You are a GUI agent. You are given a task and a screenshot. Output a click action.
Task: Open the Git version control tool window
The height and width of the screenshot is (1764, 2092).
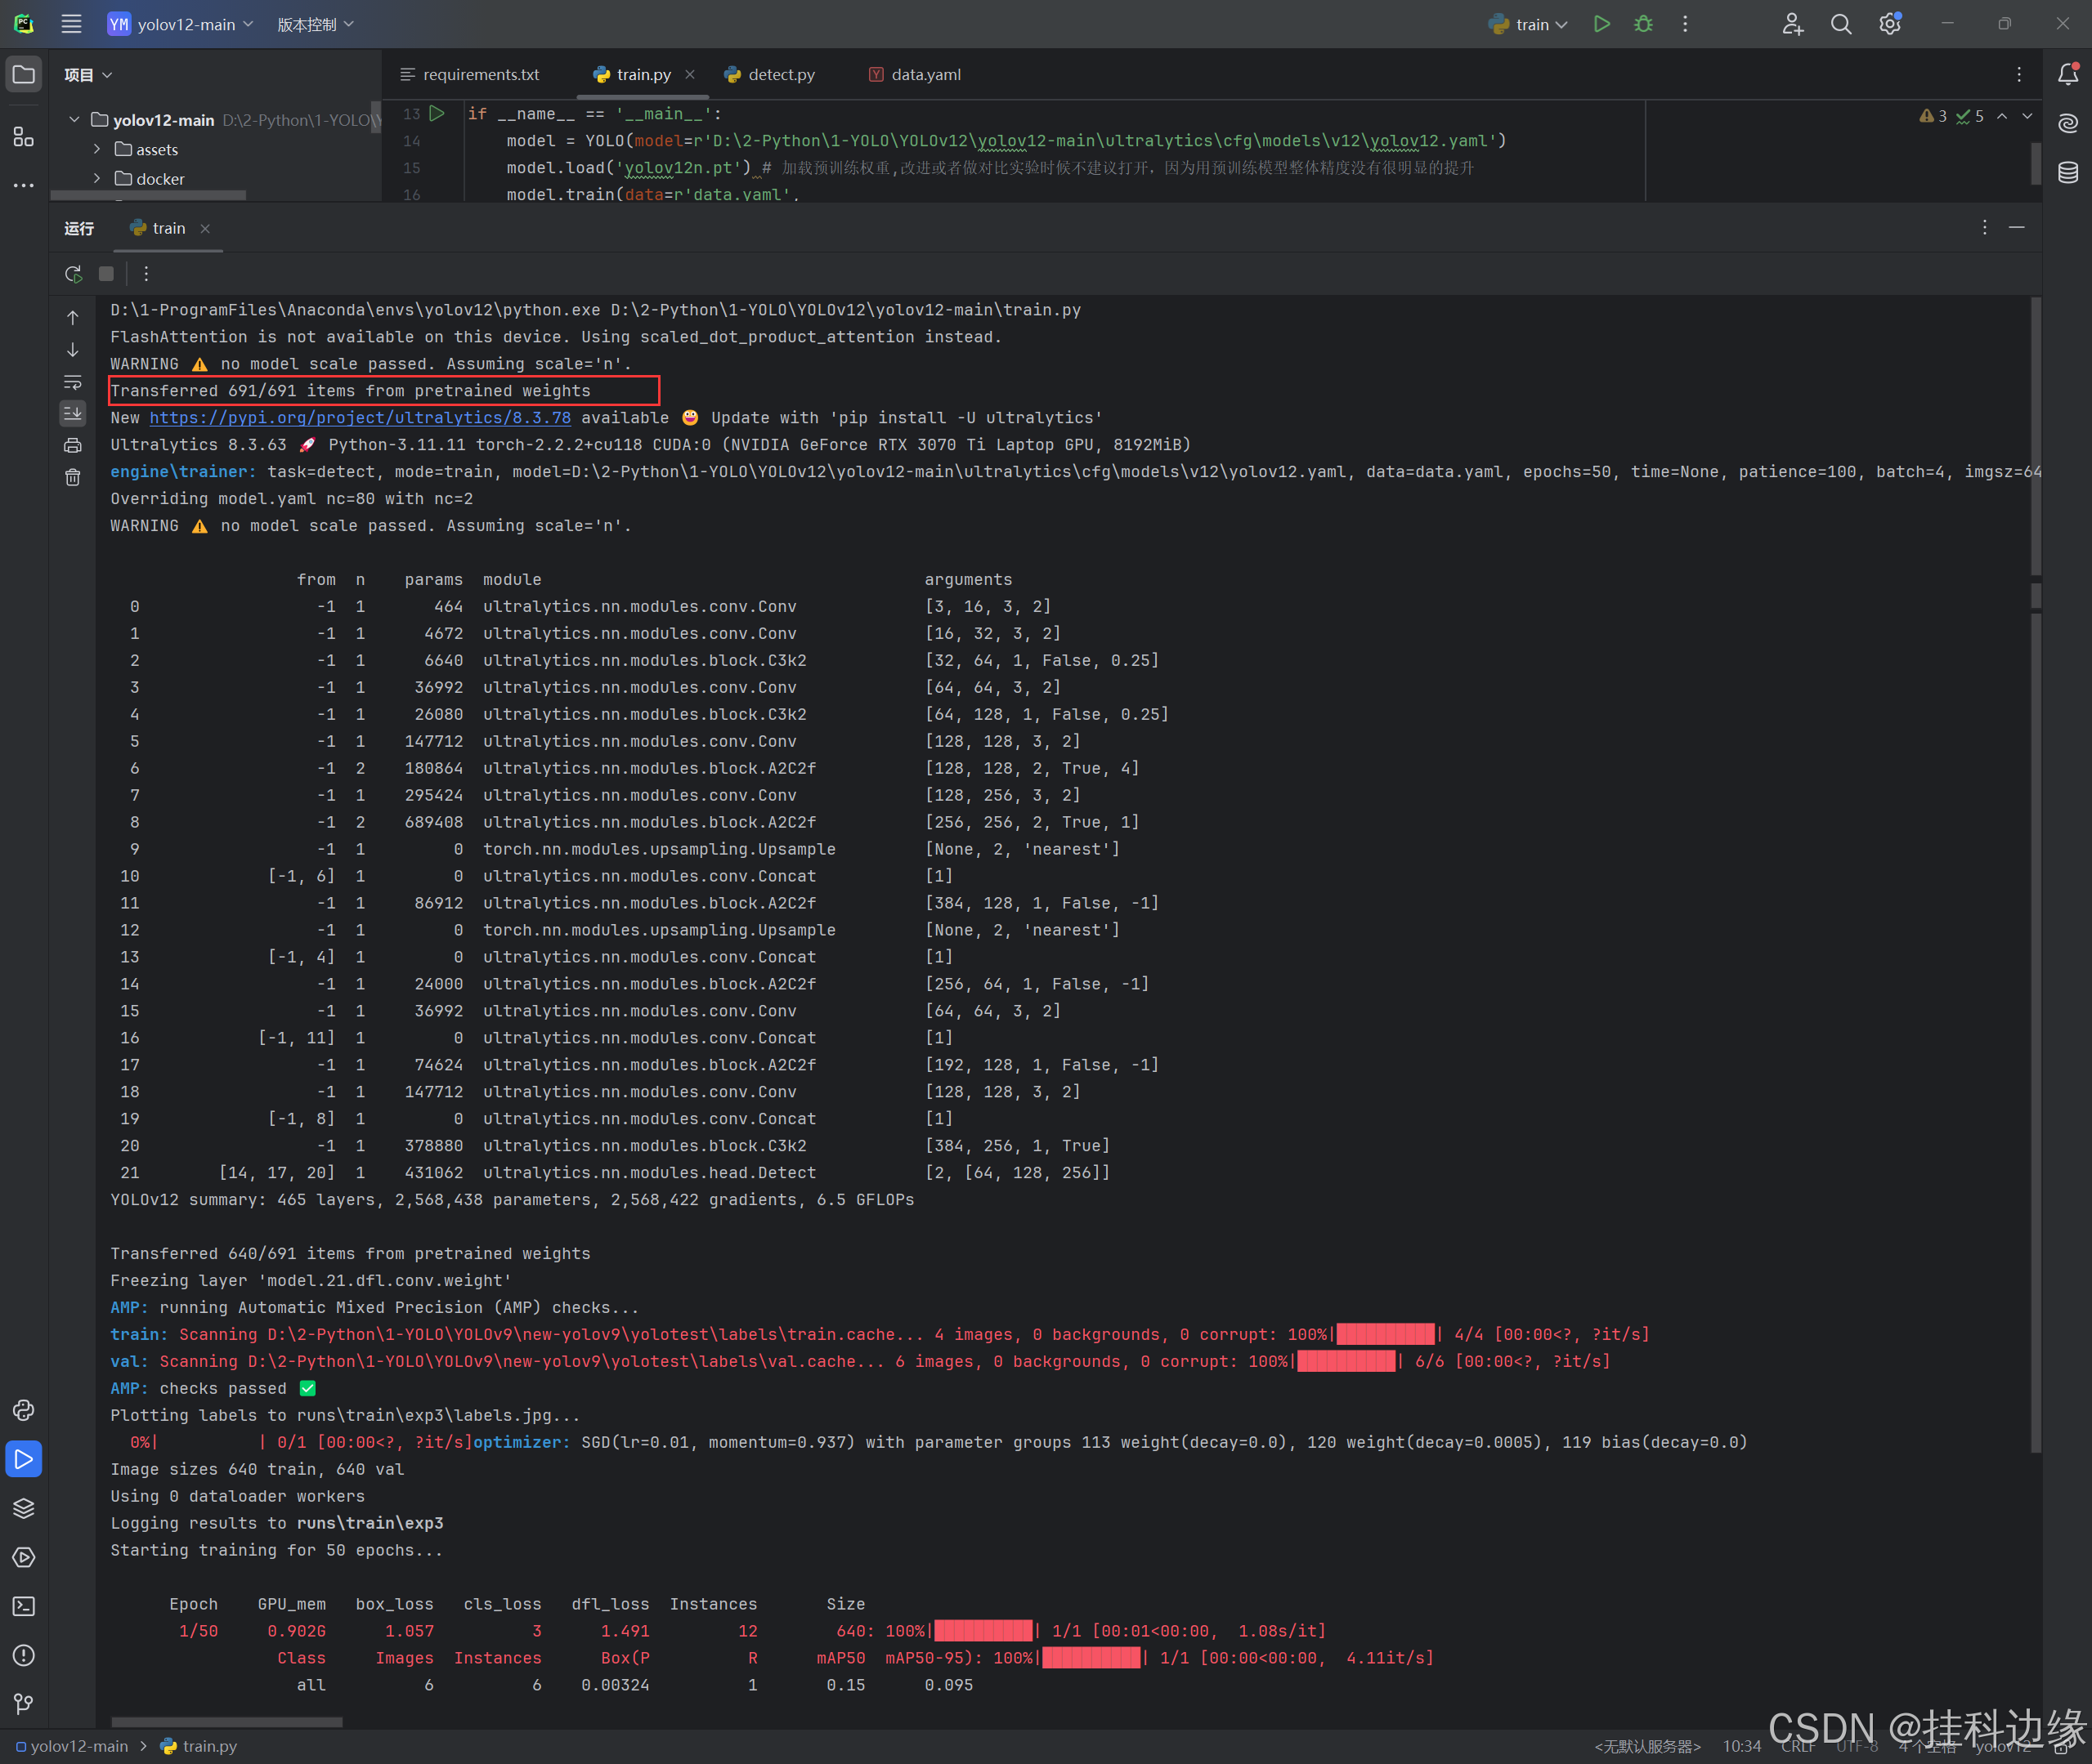24,1704
